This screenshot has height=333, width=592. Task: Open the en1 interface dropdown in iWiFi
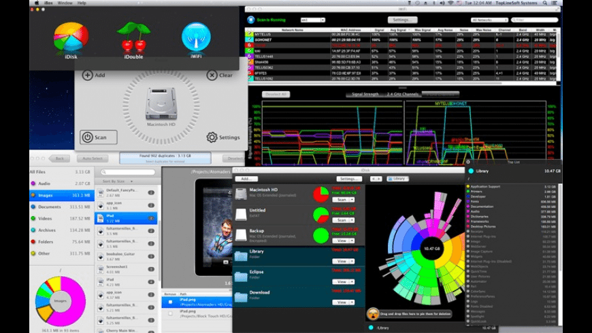[x=312, y=20]
